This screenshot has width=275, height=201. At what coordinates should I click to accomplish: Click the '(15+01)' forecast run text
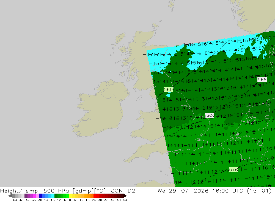click(259, 191)
